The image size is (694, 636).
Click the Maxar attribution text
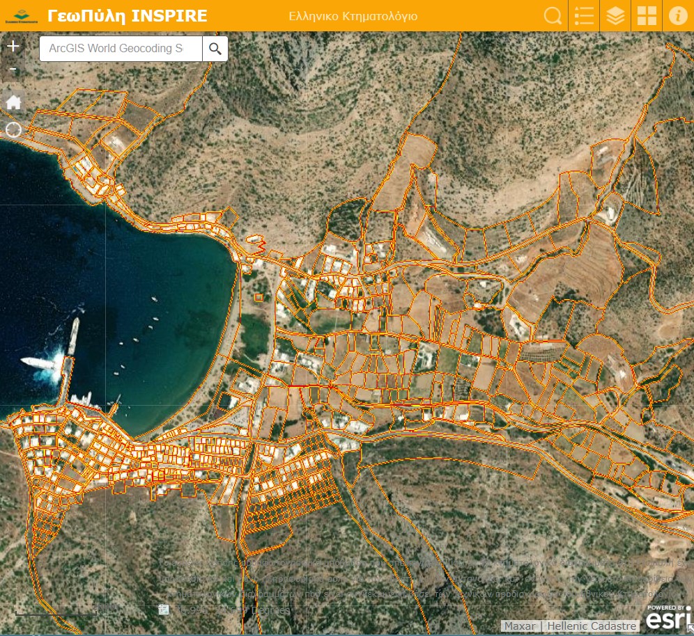click(x=520, y=626)
